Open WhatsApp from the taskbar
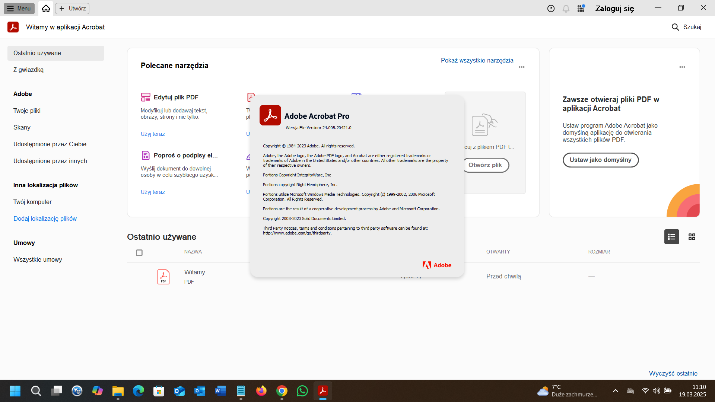This screenshot has height=402, width=715. [302, 391]
